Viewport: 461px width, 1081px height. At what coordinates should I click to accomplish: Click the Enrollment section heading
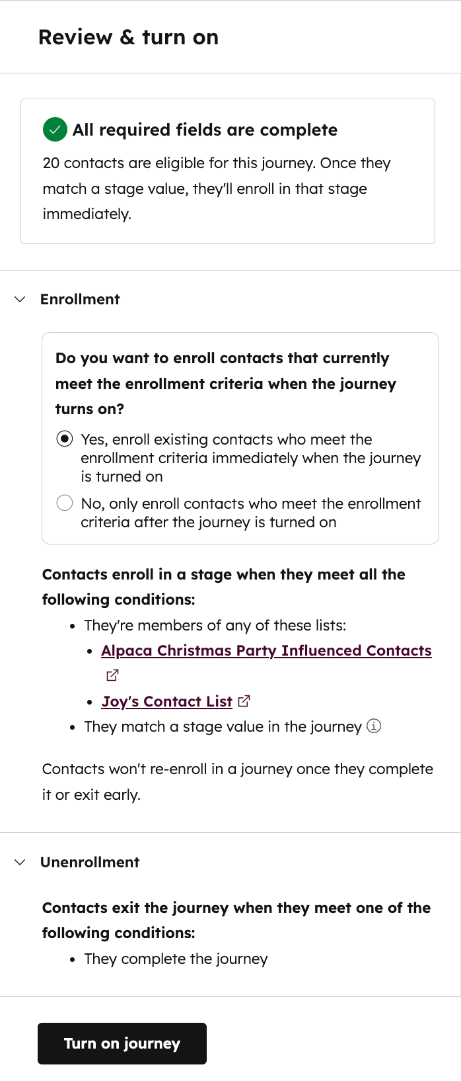80,299
